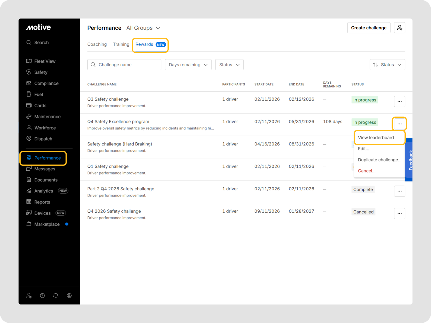Click the Create challenge button
The width and height of the screenshot is (431, 323).
(369, 28)
